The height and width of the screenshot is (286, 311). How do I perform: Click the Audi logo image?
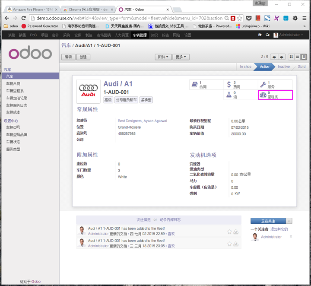click(x=88, y=91)
